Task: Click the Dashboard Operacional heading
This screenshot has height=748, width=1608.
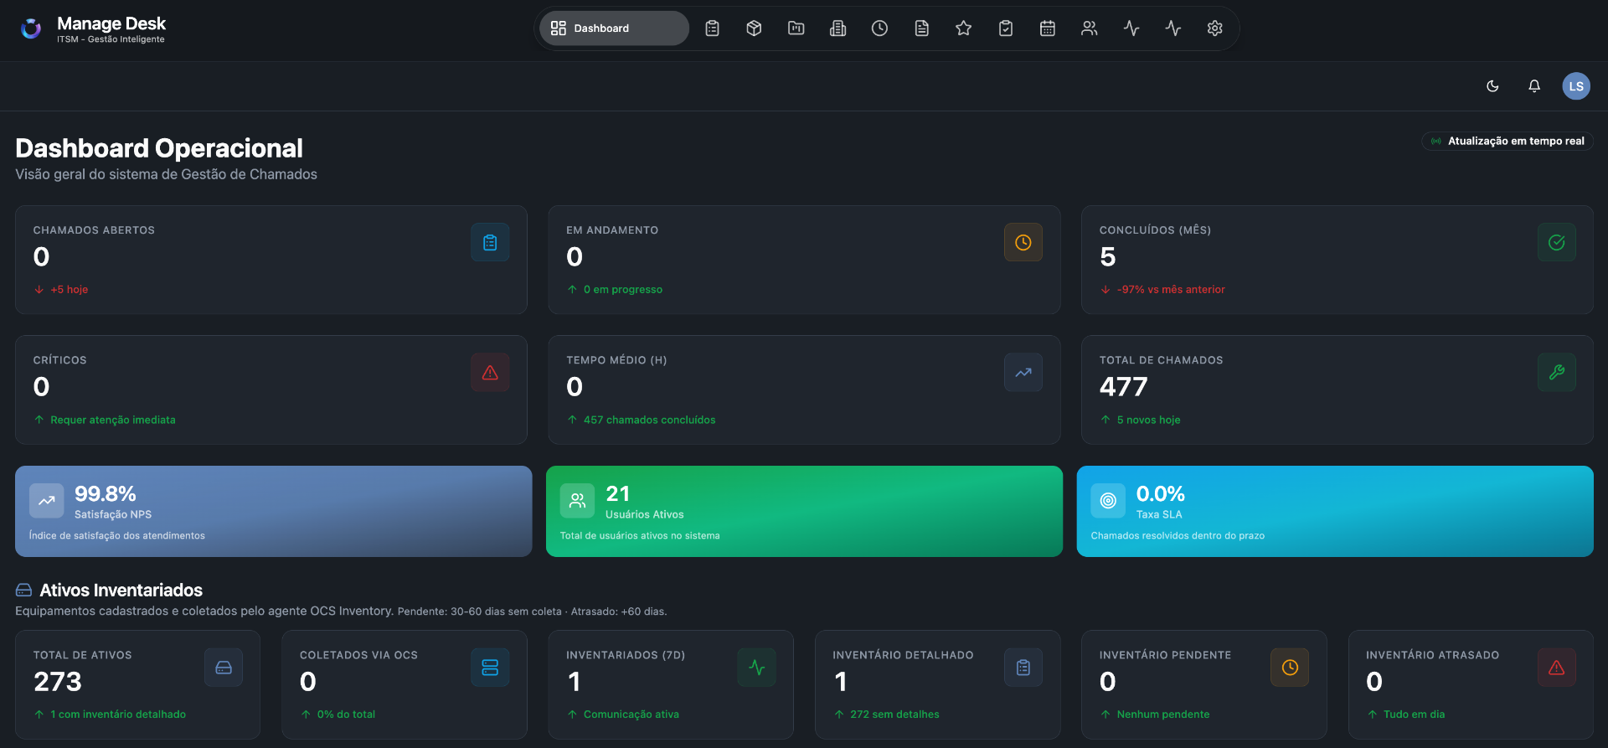Action: coord(159,148)
